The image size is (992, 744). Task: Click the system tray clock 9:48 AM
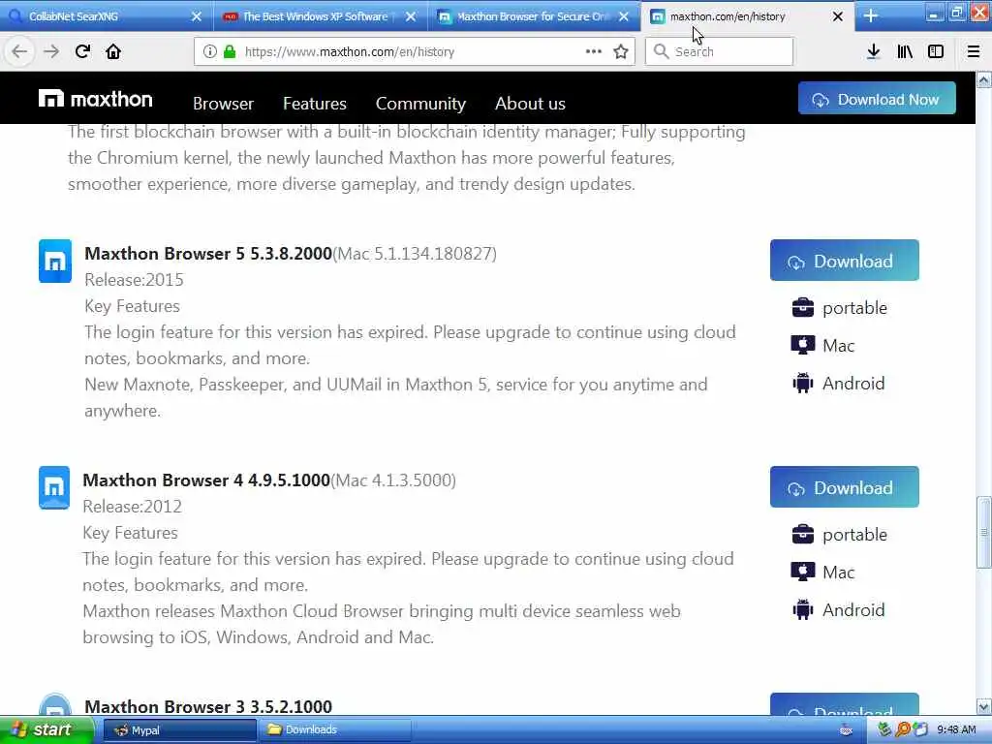coord(956,729)
